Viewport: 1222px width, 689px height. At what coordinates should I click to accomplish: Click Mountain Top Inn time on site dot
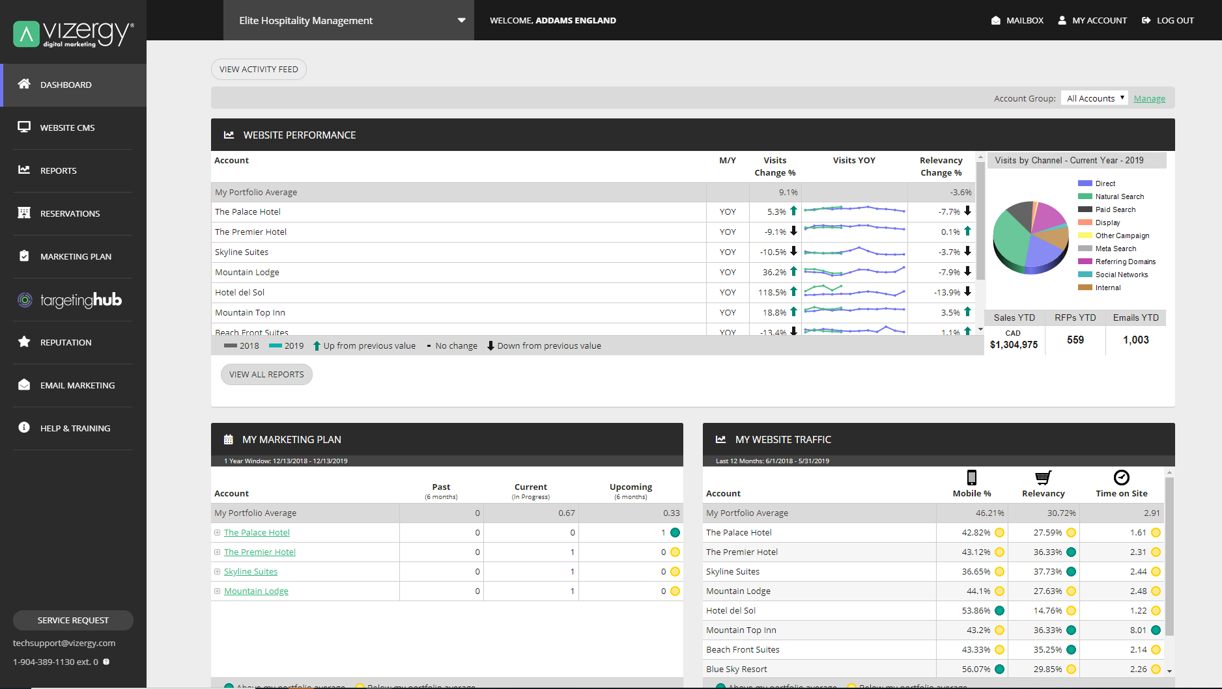coord(1156,630)
